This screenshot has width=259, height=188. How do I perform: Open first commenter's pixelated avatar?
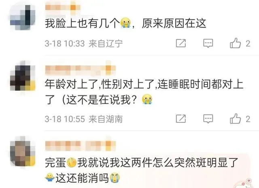tap(23, 17)
